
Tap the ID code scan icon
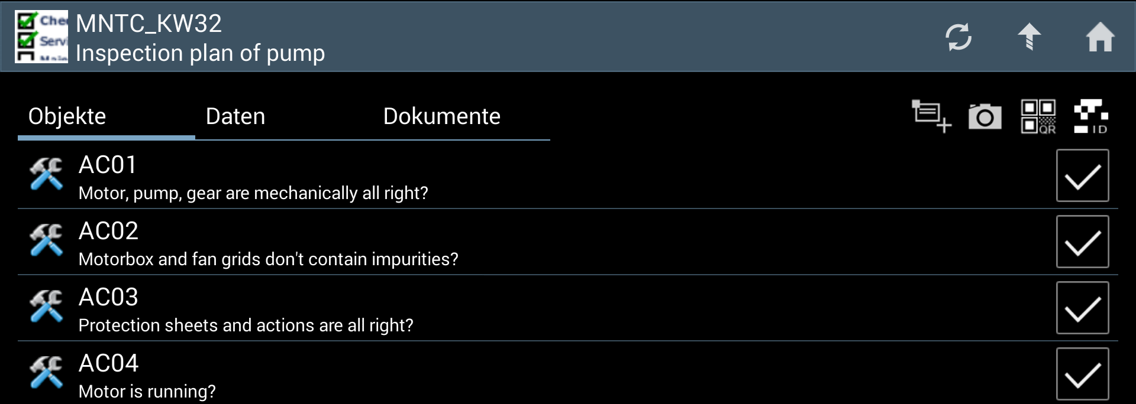pyautogui.click(x=1091, y=116)
